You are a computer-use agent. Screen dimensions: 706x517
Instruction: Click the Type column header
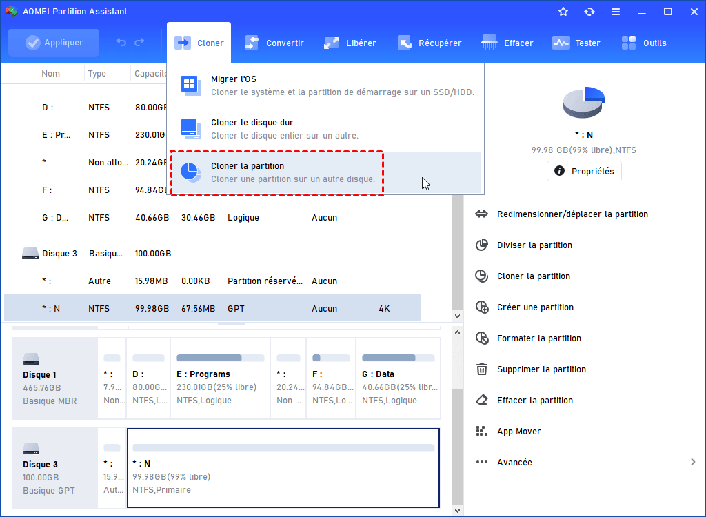(x=97, y=73)
